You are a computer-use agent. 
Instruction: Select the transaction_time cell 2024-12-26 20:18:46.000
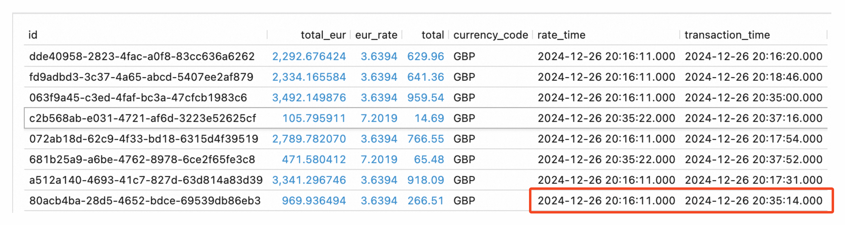point(753,77)
